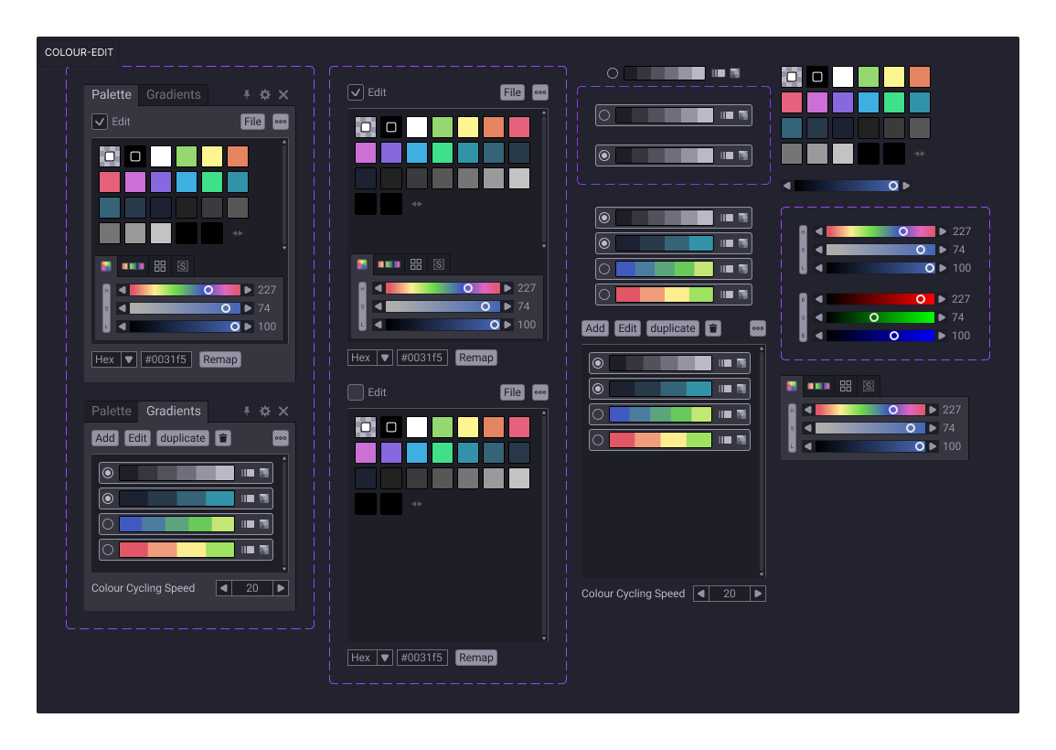Screen dimensions: 1056x750
Task: Open Hex format dropdown in active-Palette-tab panel
Action: 129,359
